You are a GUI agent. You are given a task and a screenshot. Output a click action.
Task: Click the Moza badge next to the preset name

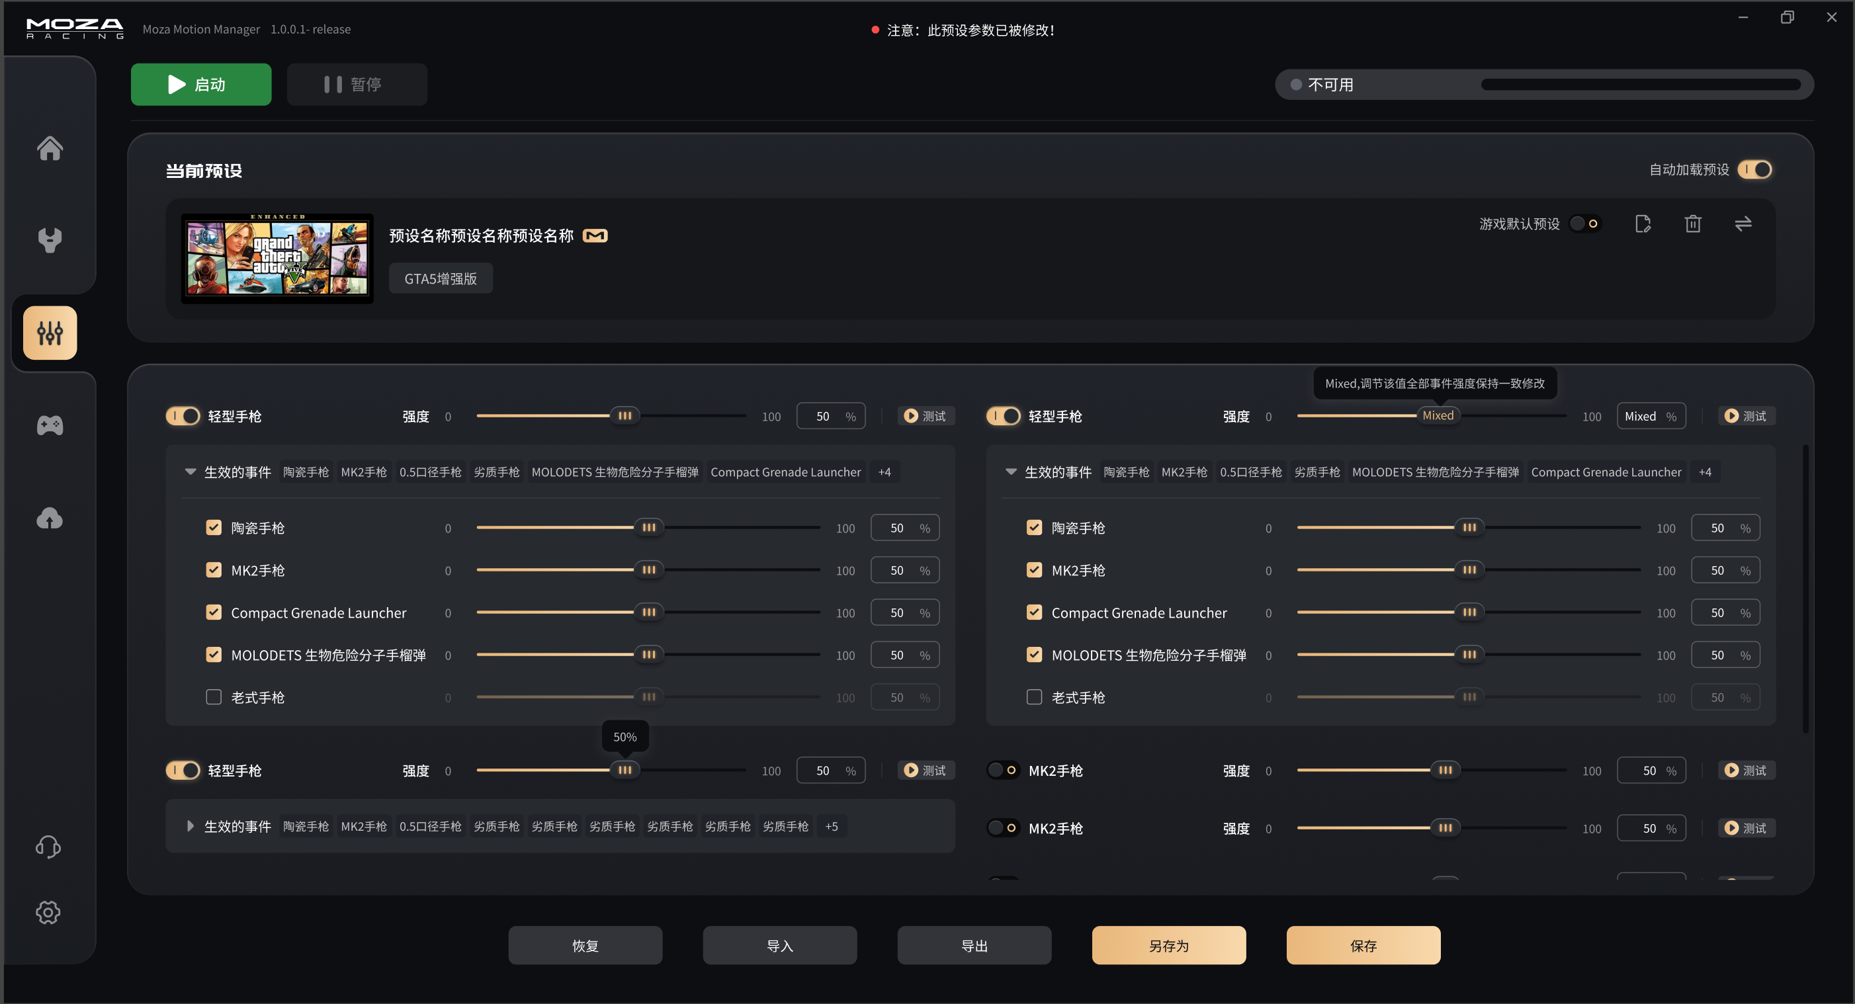click(595, 236)
